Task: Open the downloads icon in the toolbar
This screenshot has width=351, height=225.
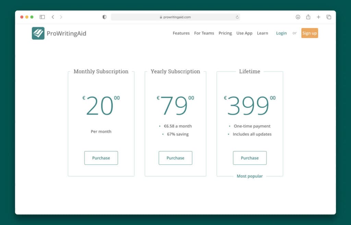Action: tap(298, 17)
